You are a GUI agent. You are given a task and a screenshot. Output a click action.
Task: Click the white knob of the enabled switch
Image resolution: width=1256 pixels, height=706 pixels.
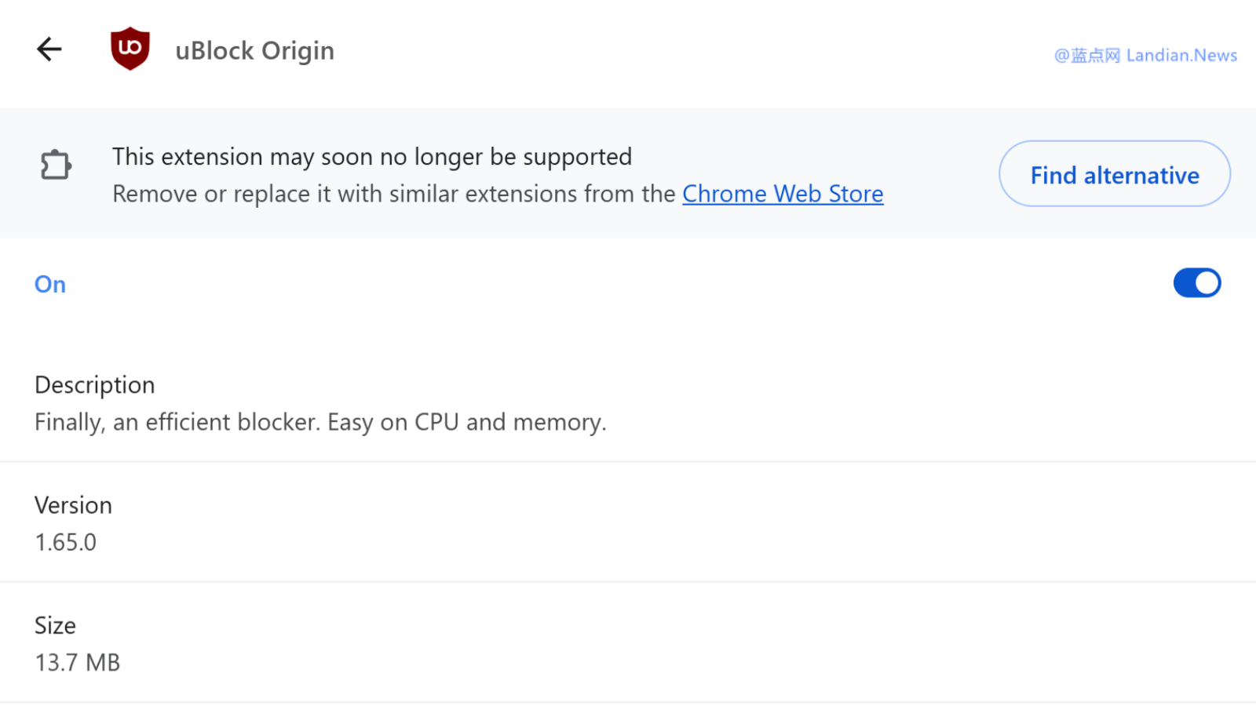[1207, 283]
